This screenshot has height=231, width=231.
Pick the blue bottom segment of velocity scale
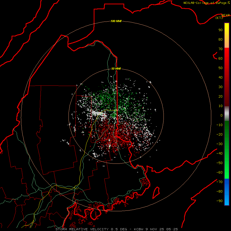pos(227,192)
